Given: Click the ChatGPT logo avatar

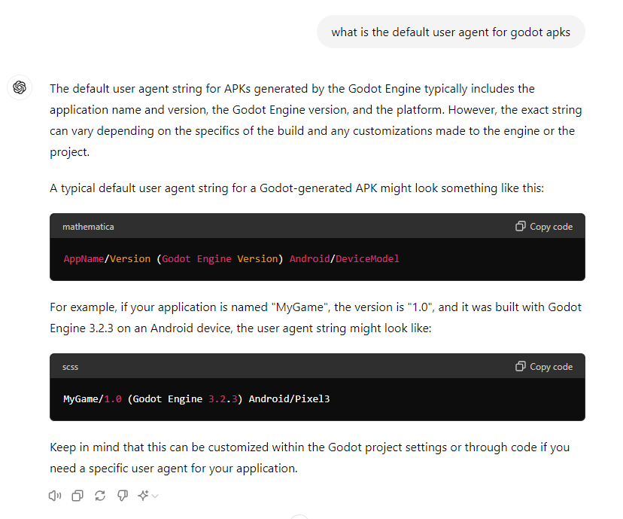Looking at the screenshot, I should pyautogui.click(x=20, y=87).
